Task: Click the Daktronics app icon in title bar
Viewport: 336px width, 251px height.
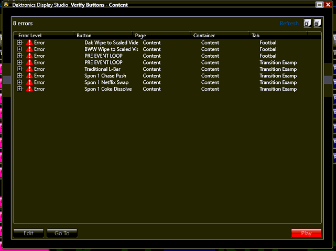Action: [6, 4]
